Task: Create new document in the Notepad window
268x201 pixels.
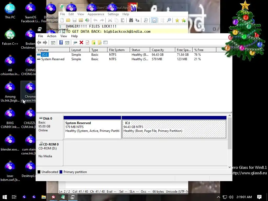Action: (x=62, y=20)
